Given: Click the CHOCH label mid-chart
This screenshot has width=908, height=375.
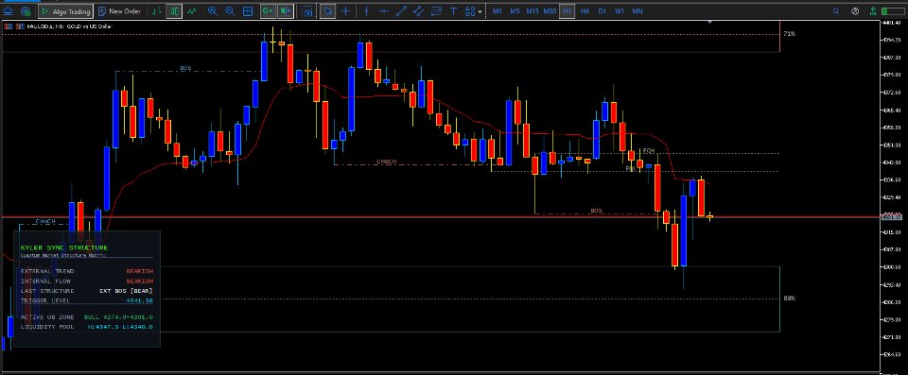Looking at the screenshot, I should pyautogui.click(x=387, y=162).
